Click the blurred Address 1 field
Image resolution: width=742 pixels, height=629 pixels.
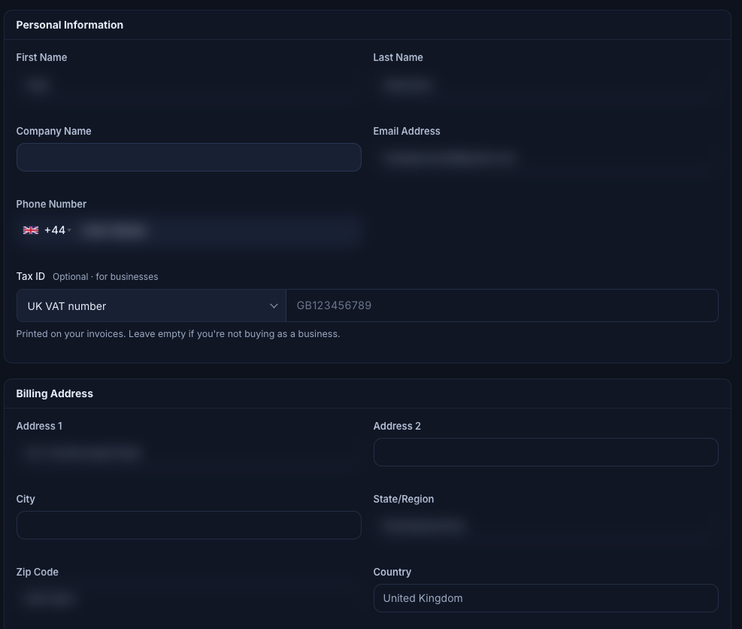click(189, 453)
